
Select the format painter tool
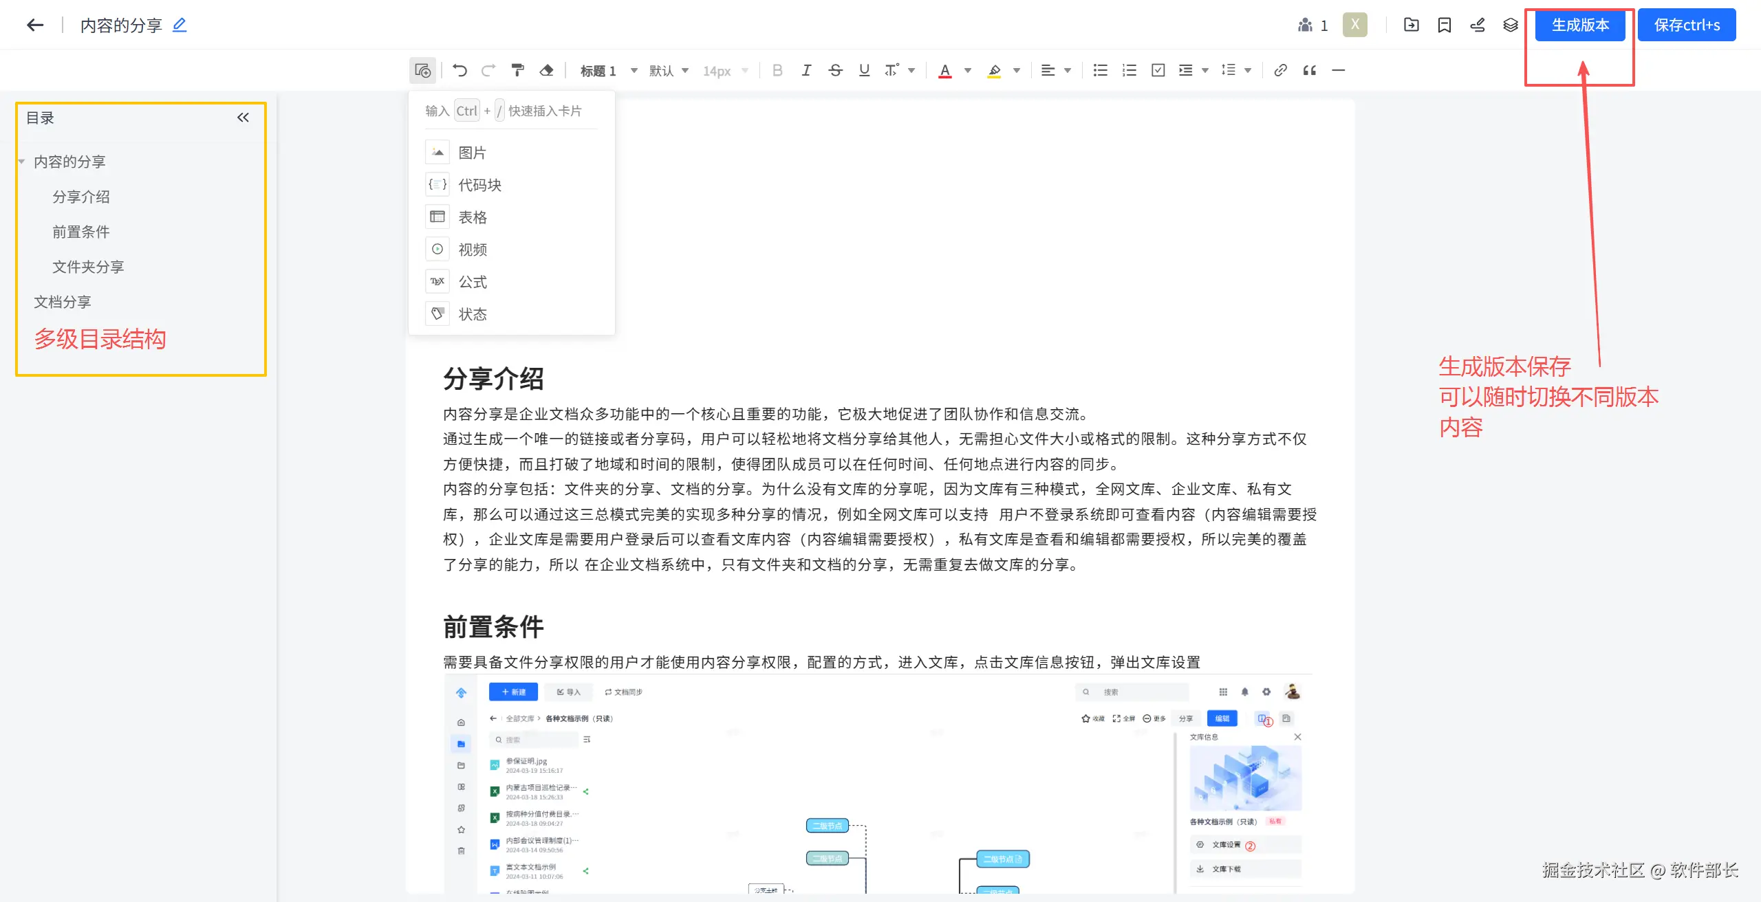[517, 70]
